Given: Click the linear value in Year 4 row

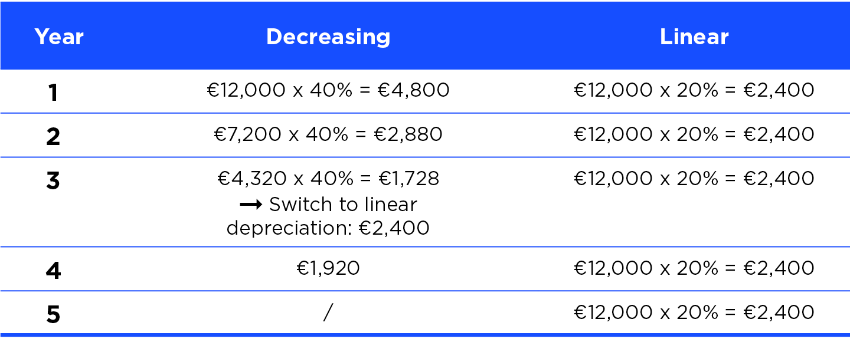Looking at the screenshot, I should point(694,268).
